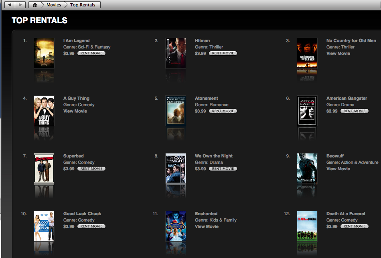Viewport: 381px width, 258px height.
Task: Click the A Guy Thing title
Action: pos(76,99)
